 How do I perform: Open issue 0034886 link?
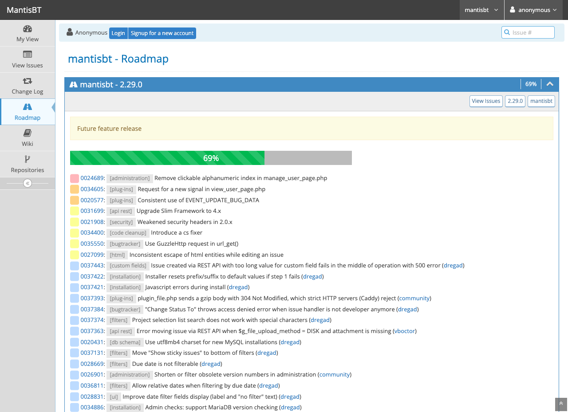pos(92,408)
